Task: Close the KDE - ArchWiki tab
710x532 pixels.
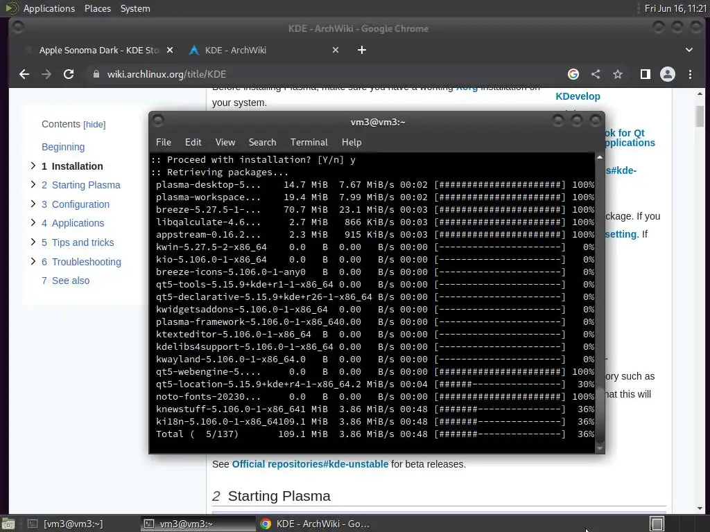Action: click(x=336, y=50)
